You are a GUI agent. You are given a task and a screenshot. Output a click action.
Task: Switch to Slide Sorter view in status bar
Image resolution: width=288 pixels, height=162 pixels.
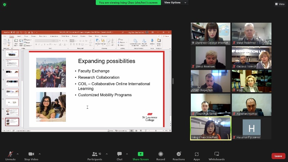point(136,131)
